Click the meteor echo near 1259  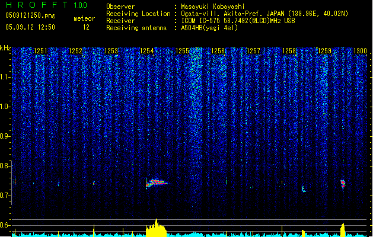click(343, 184)
